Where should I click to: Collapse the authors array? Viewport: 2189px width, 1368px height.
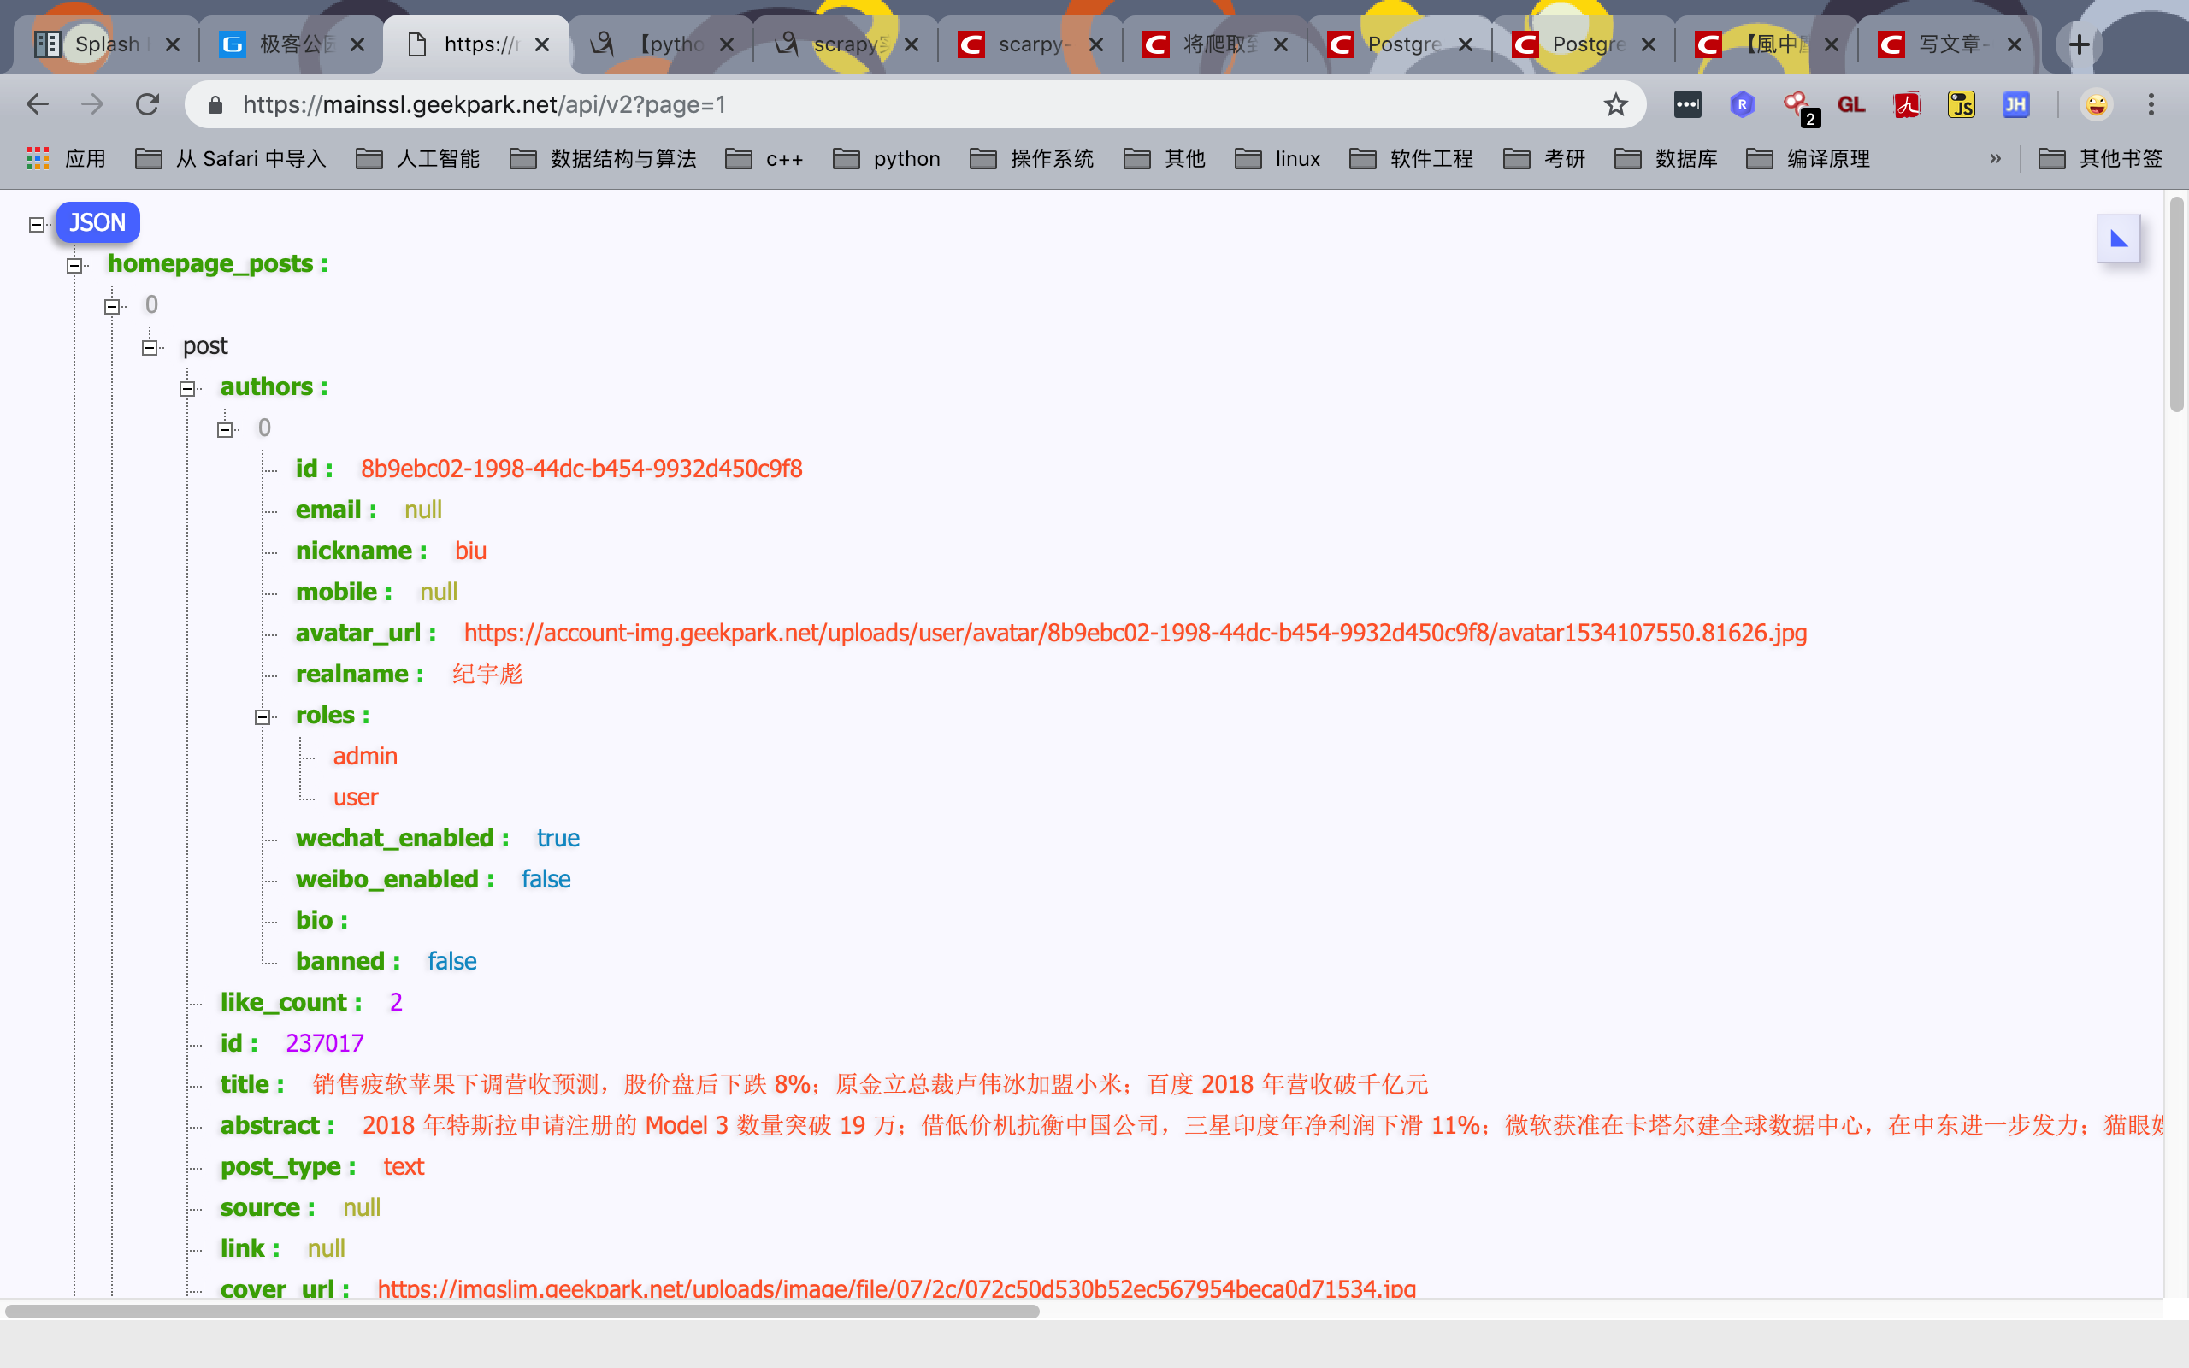(x=187, y=389)
